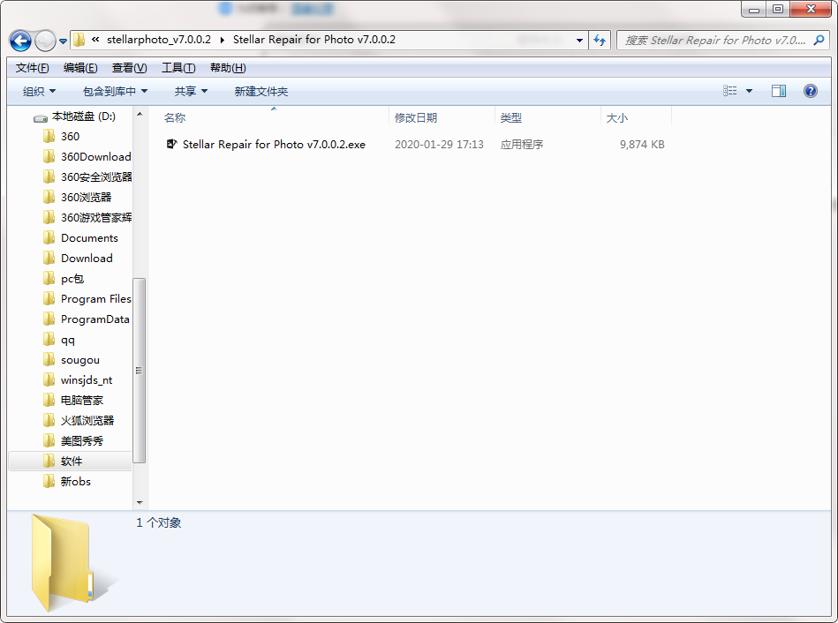Select the highlighted 软件 folder in the tree
The image size is (838, 623).
(x=70, y=462)
